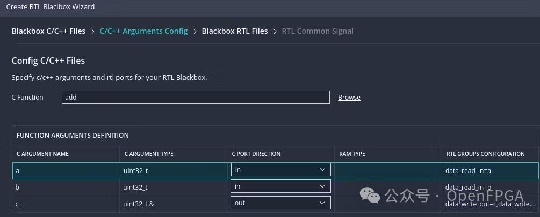
Task: Open port direction dropdown for argument b
Action: pyautogui.click(x=280, y=186)
